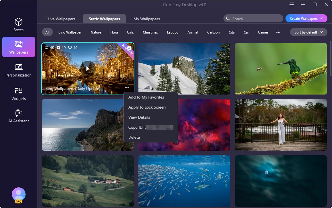Image resolution: width=332 pixels, height=208 pixels.
Task: Select the Wallpapers sidebar icon
Action: [19, 47]
